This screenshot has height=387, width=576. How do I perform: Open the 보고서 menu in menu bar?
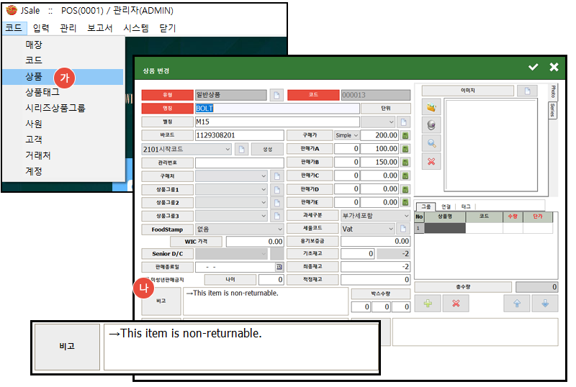click(99, 28)
